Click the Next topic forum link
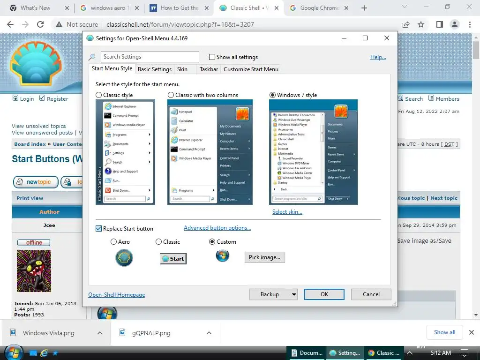The width and height of the screenshot is (480, 360). [x=444, y=198]
